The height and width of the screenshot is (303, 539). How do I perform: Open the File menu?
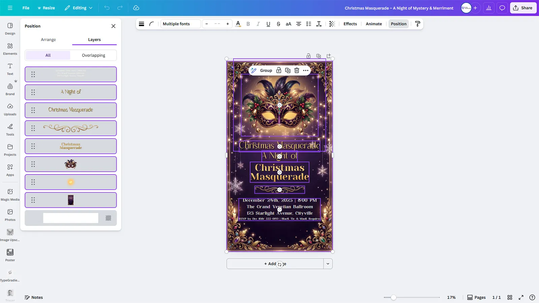[x=26, y=8]
